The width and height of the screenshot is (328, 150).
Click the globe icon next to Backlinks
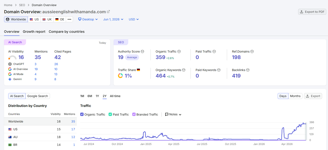pos(248,70)
